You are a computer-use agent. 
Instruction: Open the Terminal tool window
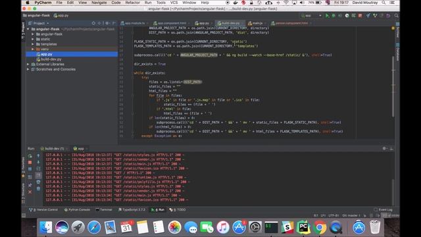pyautogui.click(x=104, y=209)
